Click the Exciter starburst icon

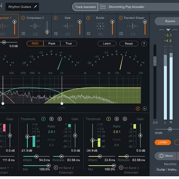pyautogui.click(x=100, y=26)
